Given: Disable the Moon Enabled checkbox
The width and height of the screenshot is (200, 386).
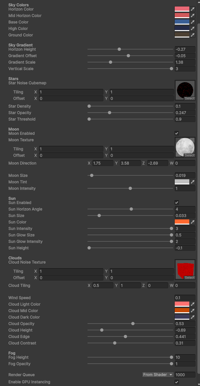Looking at the screenshot, I should pos(177,133).
